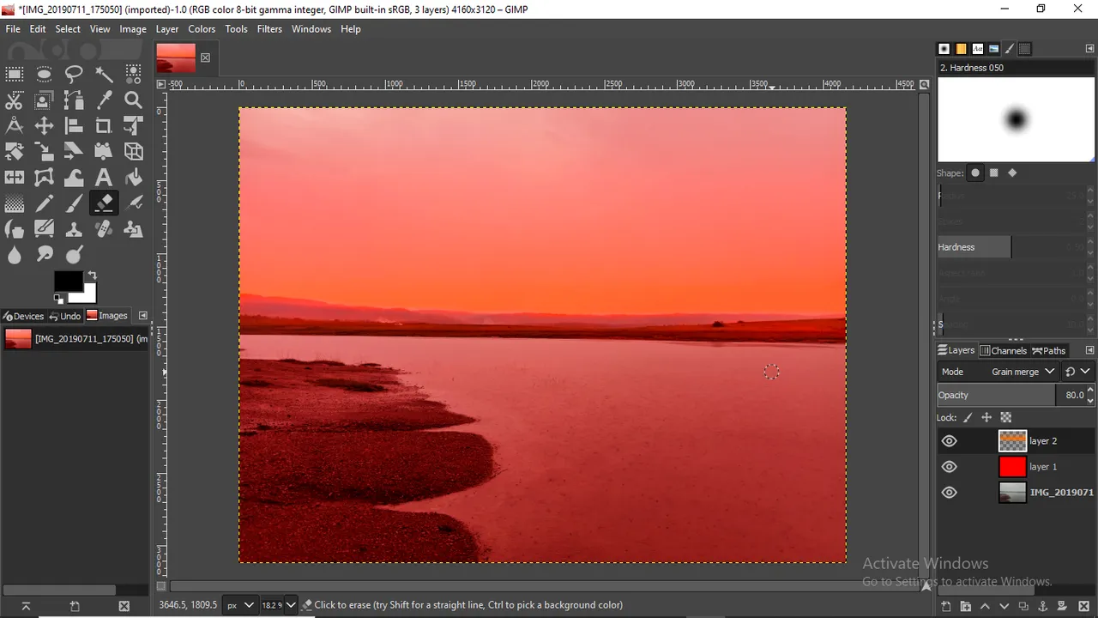Toggle the lock pixels brush icon
This screenshot has width=1098, height=618.
pyautogui.click(x=968, y=418)
